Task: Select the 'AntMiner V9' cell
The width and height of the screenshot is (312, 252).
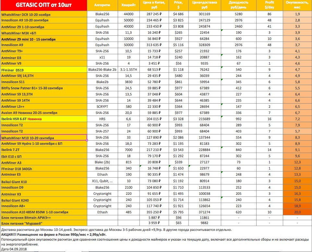Action: pyautogui.click(x=43, y=64)
